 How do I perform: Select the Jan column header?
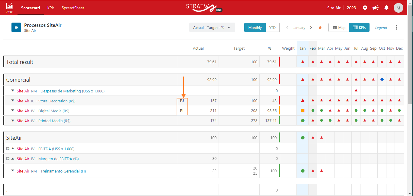(303, 48)
